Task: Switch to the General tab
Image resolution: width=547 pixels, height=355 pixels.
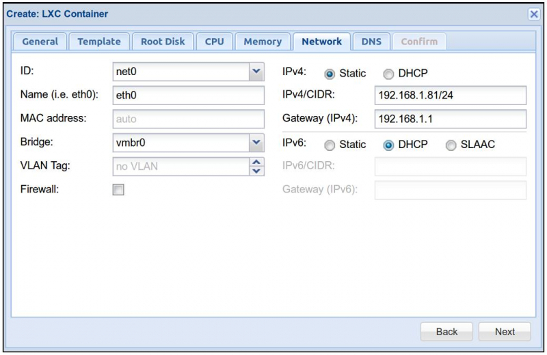Action: click(x=40, y=42)
